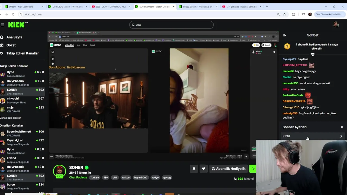Click the radyo tag

155,178
